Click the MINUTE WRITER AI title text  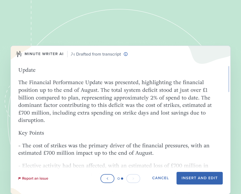[44, 54]
